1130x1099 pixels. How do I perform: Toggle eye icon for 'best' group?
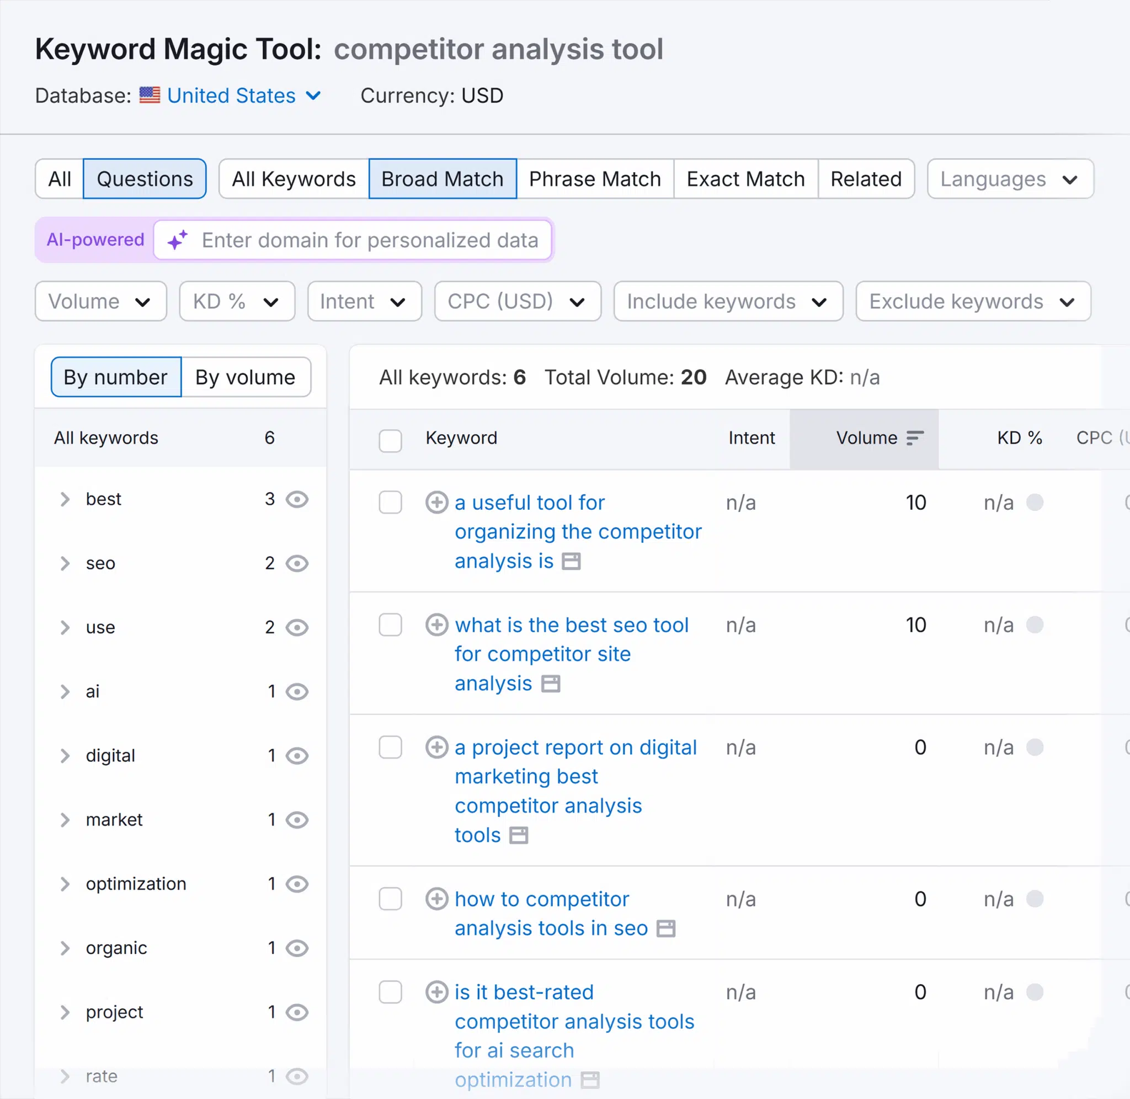[297, 499]
